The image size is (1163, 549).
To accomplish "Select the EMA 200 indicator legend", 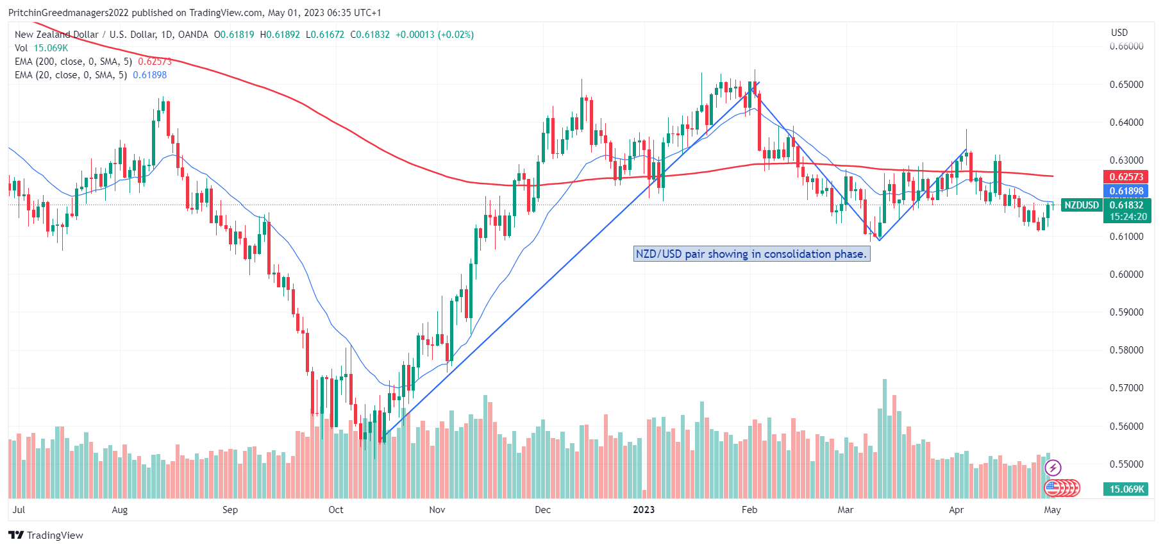I will tap(93, 62).
